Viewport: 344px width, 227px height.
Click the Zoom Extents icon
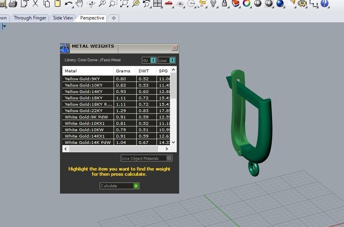click(x=124, y=4)
